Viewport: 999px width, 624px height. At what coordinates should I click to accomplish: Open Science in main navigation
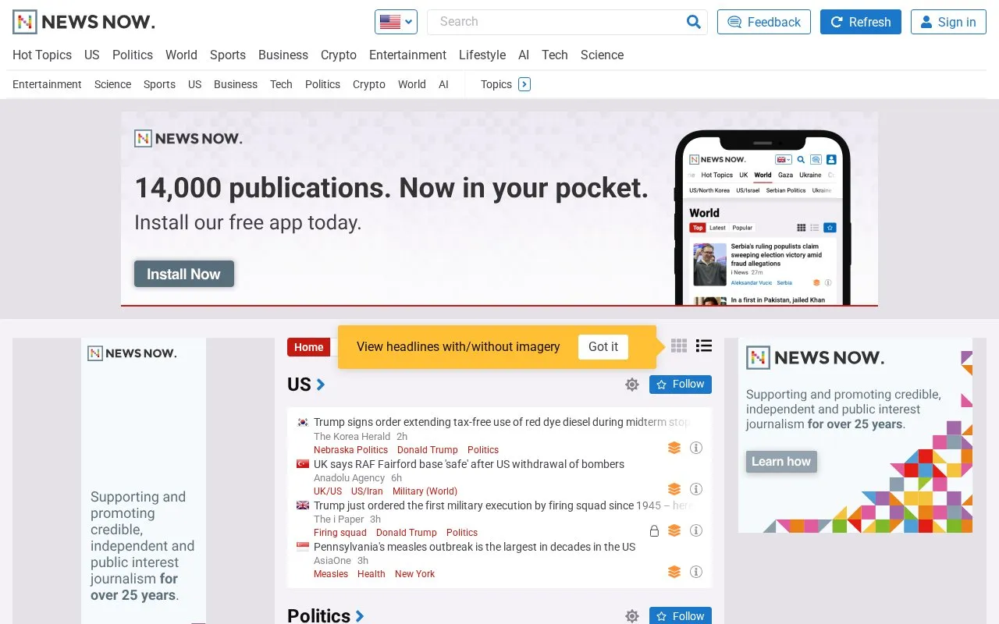(x=602, y=55)
